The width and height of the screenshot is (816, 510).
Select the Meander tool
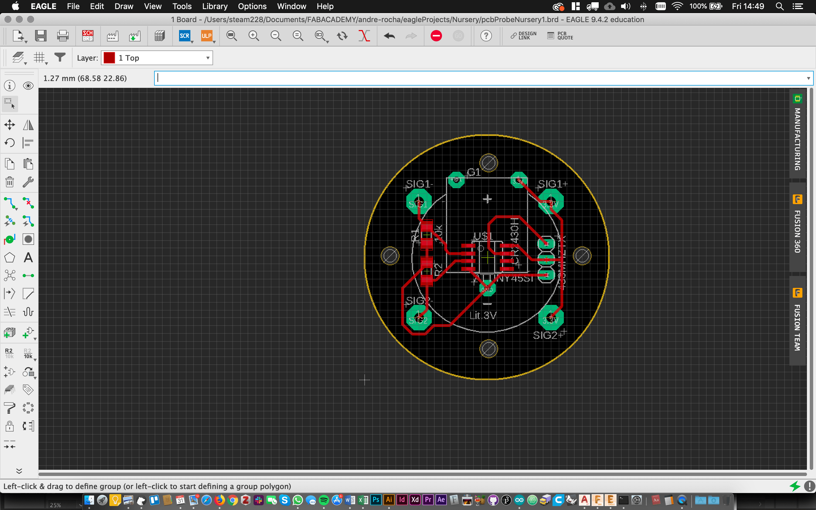tap(28, 312)
